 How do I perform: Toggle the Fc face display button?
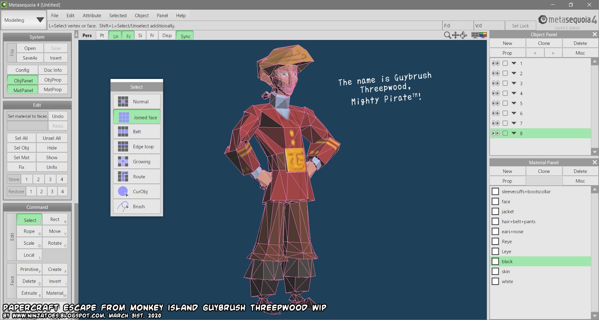128,36
